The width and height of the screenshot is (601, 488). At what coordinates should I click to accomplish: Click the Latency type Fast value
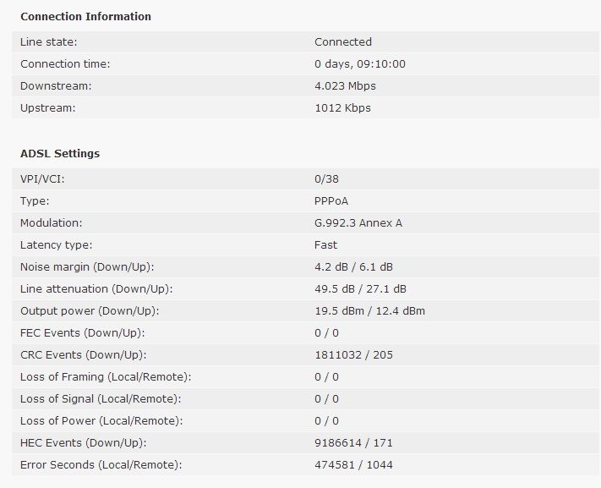tap(325, 244)
